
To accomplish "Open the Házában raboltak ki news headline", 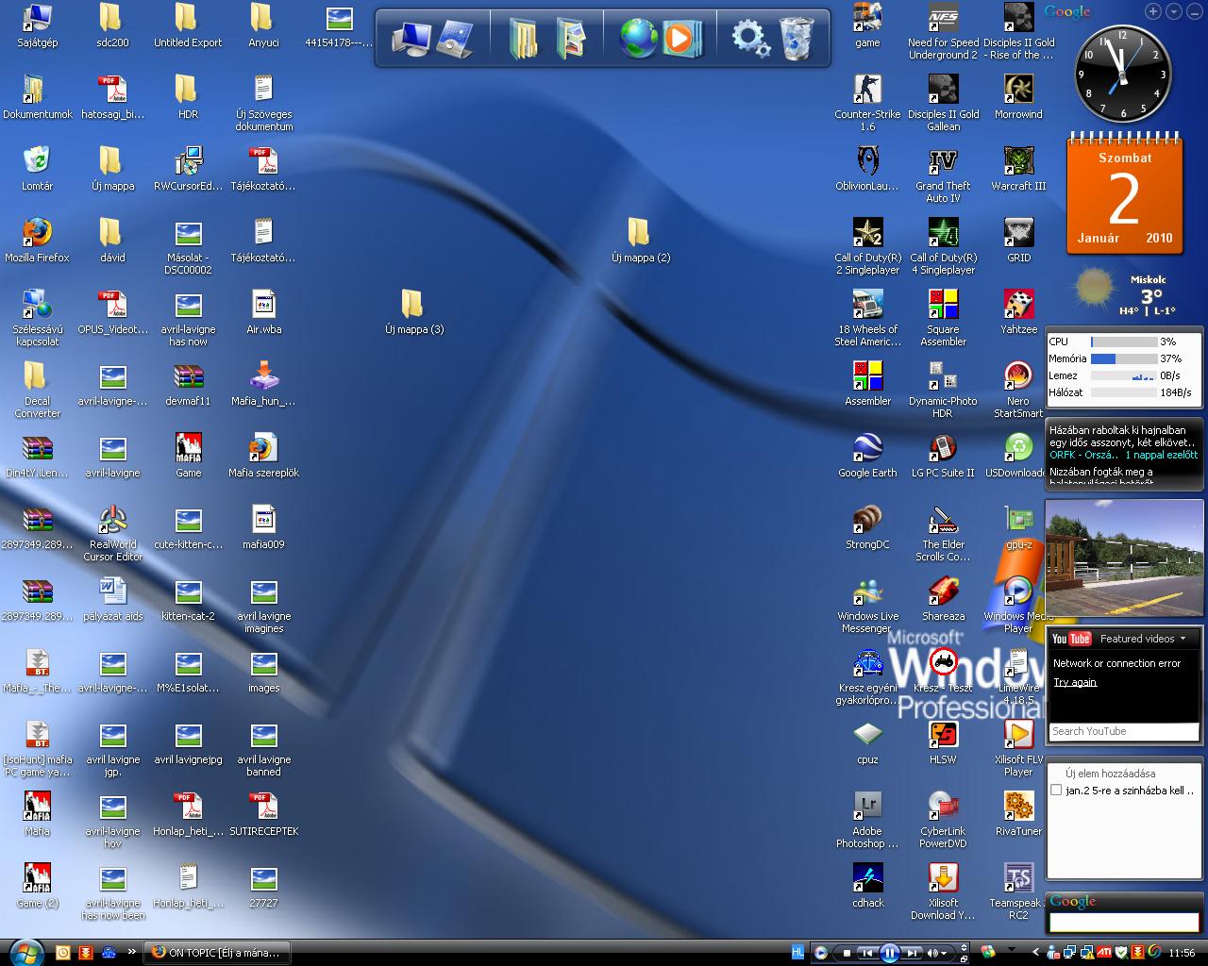I will point(1122,436).
